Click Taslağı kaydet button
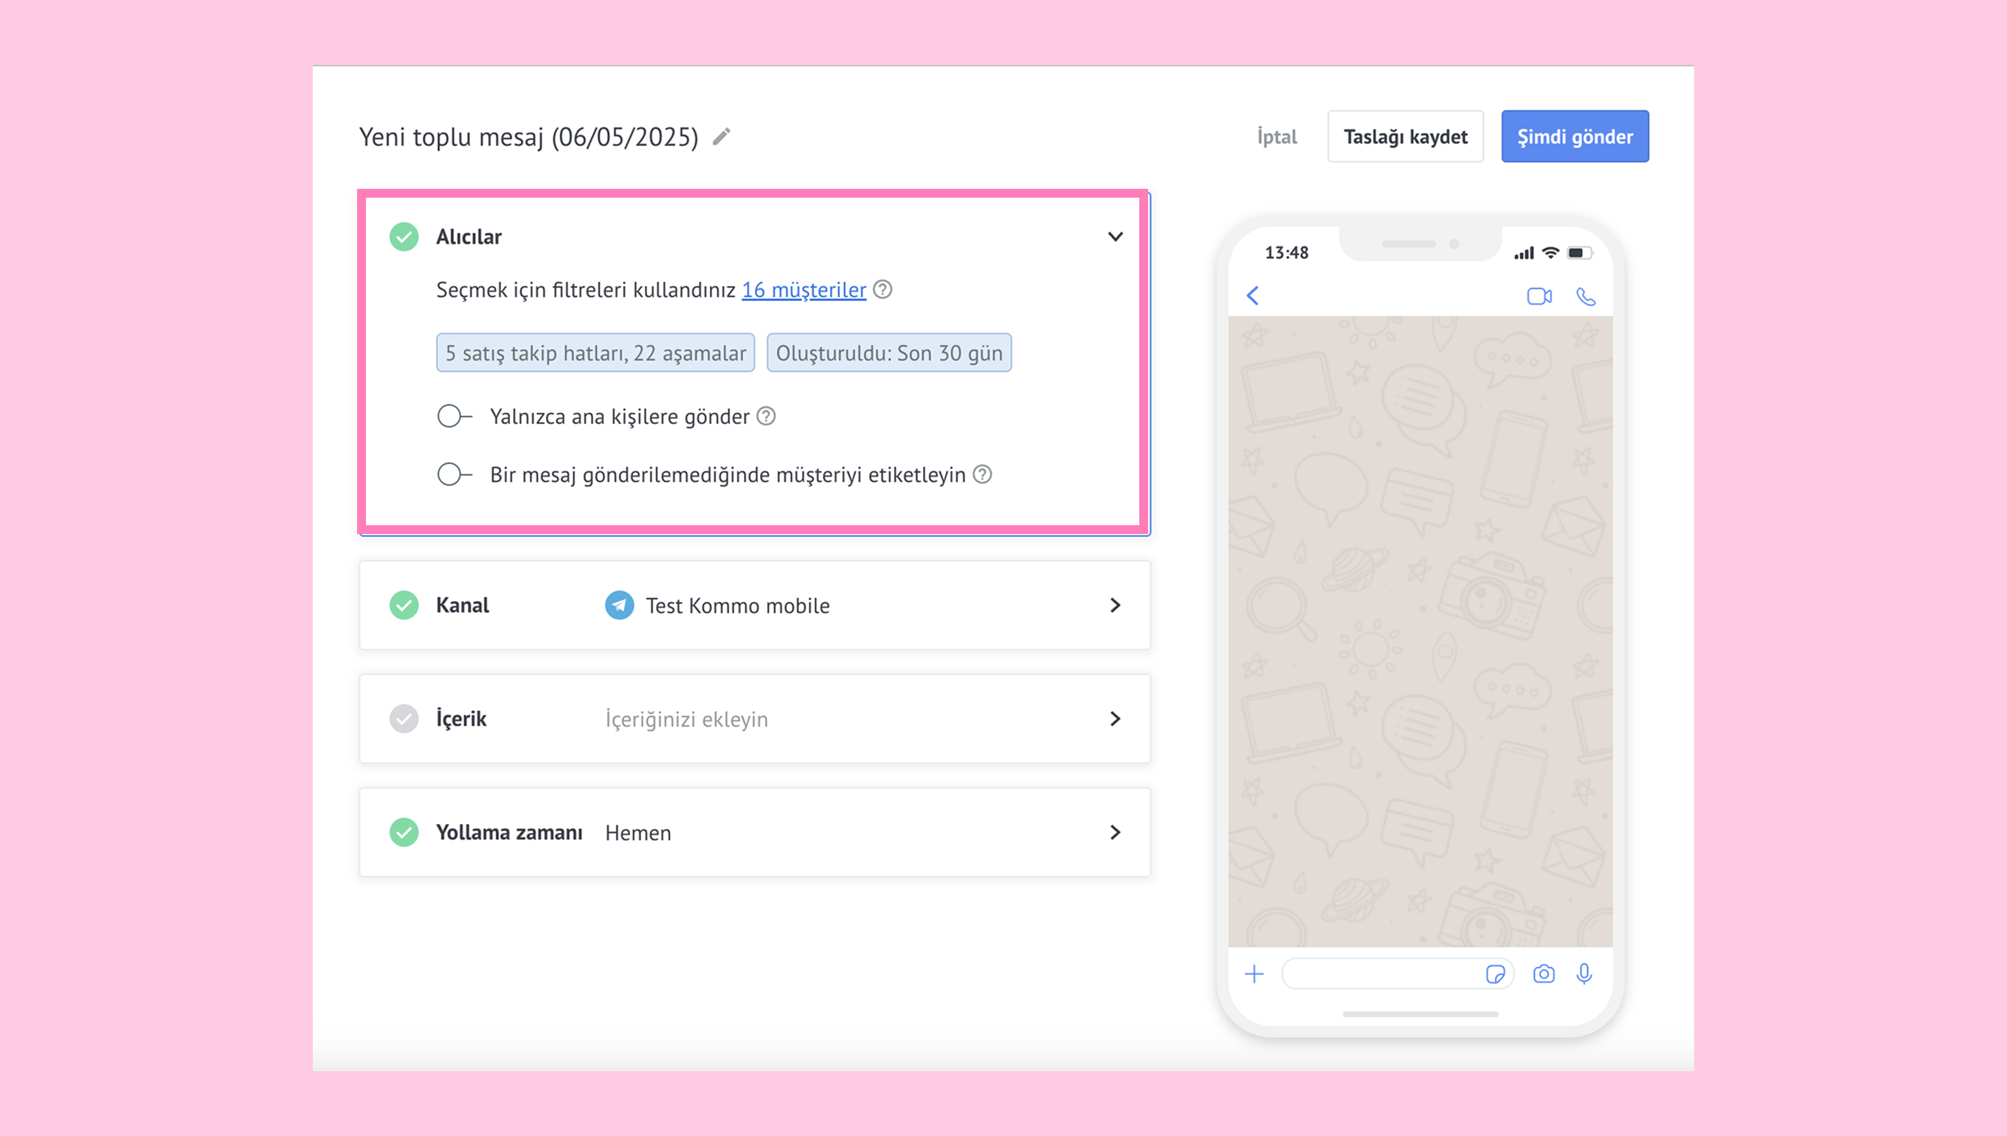 [1406, 136]
